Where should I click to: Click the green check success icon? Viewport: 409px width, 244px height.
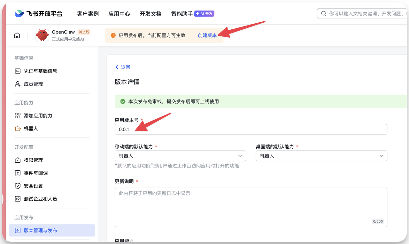pos(123,101)
